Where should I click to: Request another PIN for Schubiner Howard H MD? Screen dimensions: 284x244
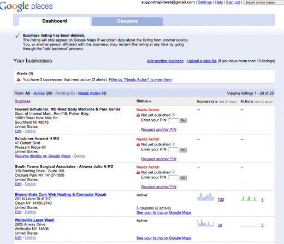coord(159,159)
